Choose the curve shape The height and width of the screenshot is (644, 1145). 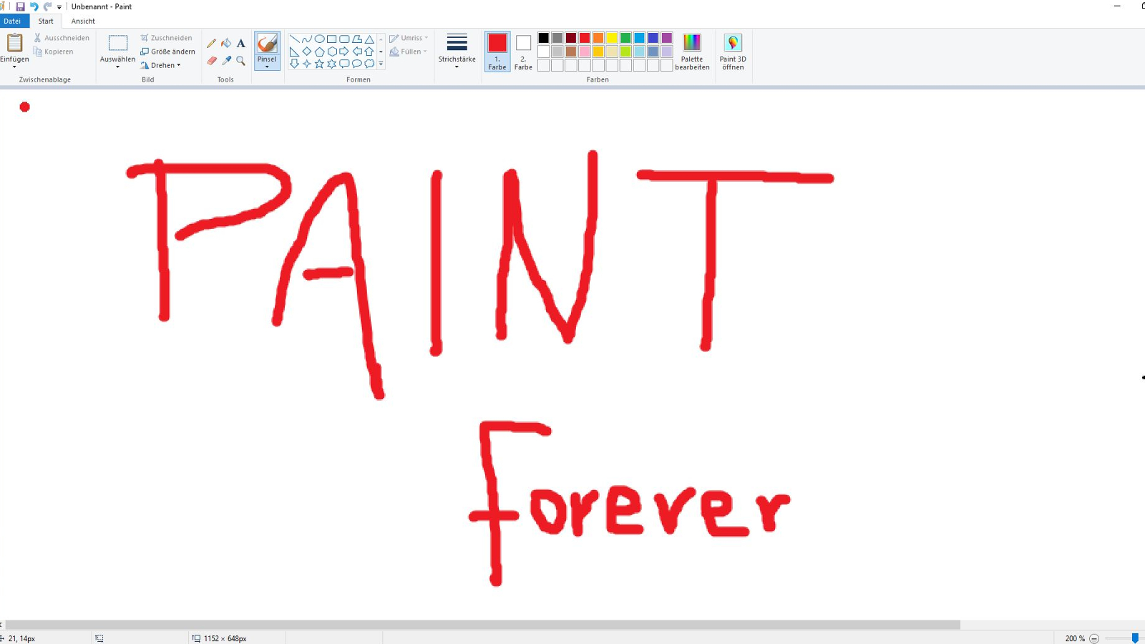click(307, 39)
